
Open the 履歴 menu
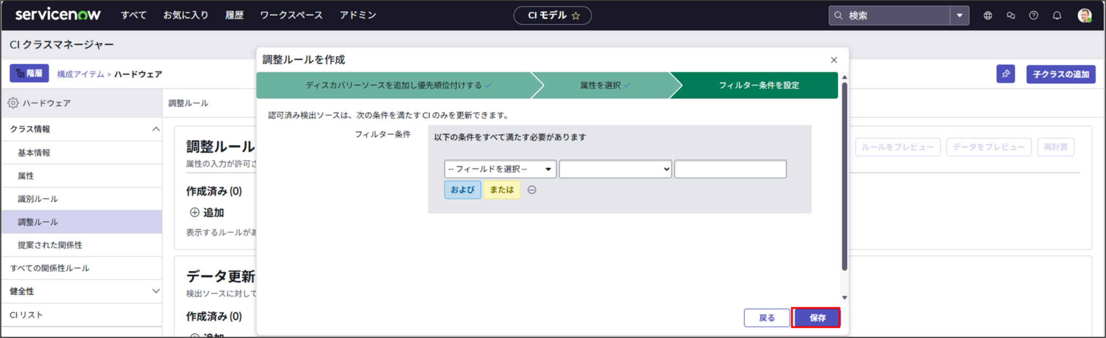234,15
